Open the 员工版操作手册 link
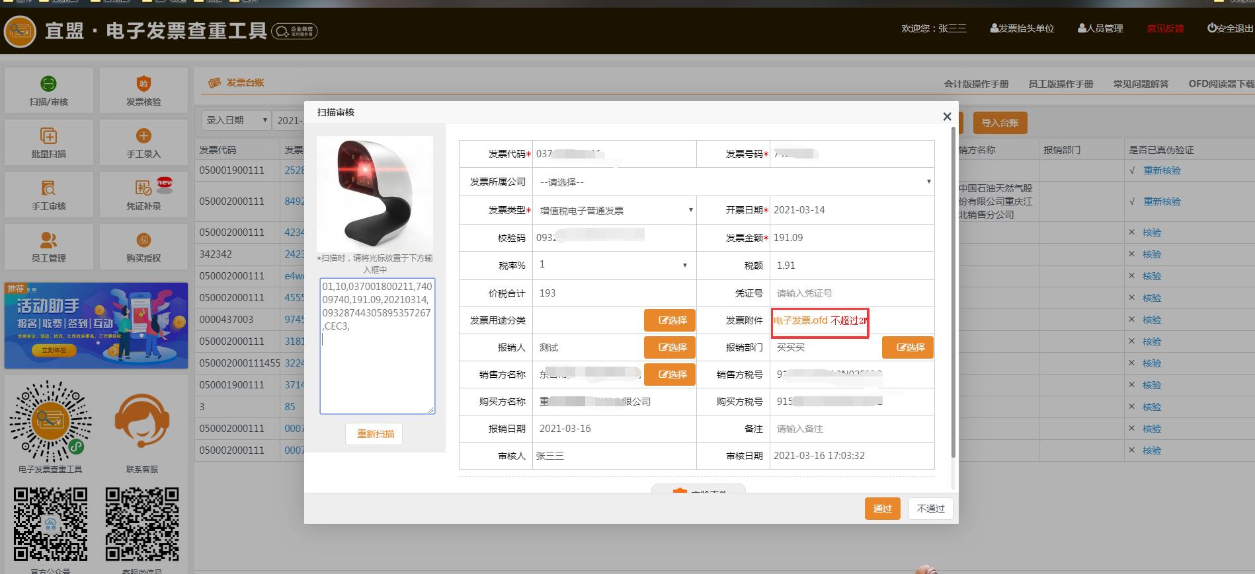This screenshot has height=574, width=1255. [x=1061, y=84]
